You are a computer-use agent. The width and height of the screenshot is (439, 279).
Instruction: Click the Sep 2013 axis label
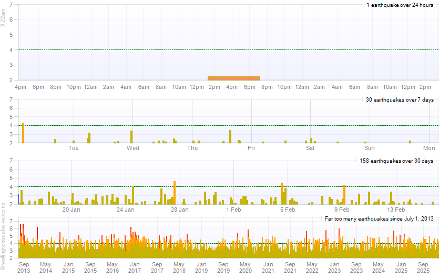tap(24, 267)
